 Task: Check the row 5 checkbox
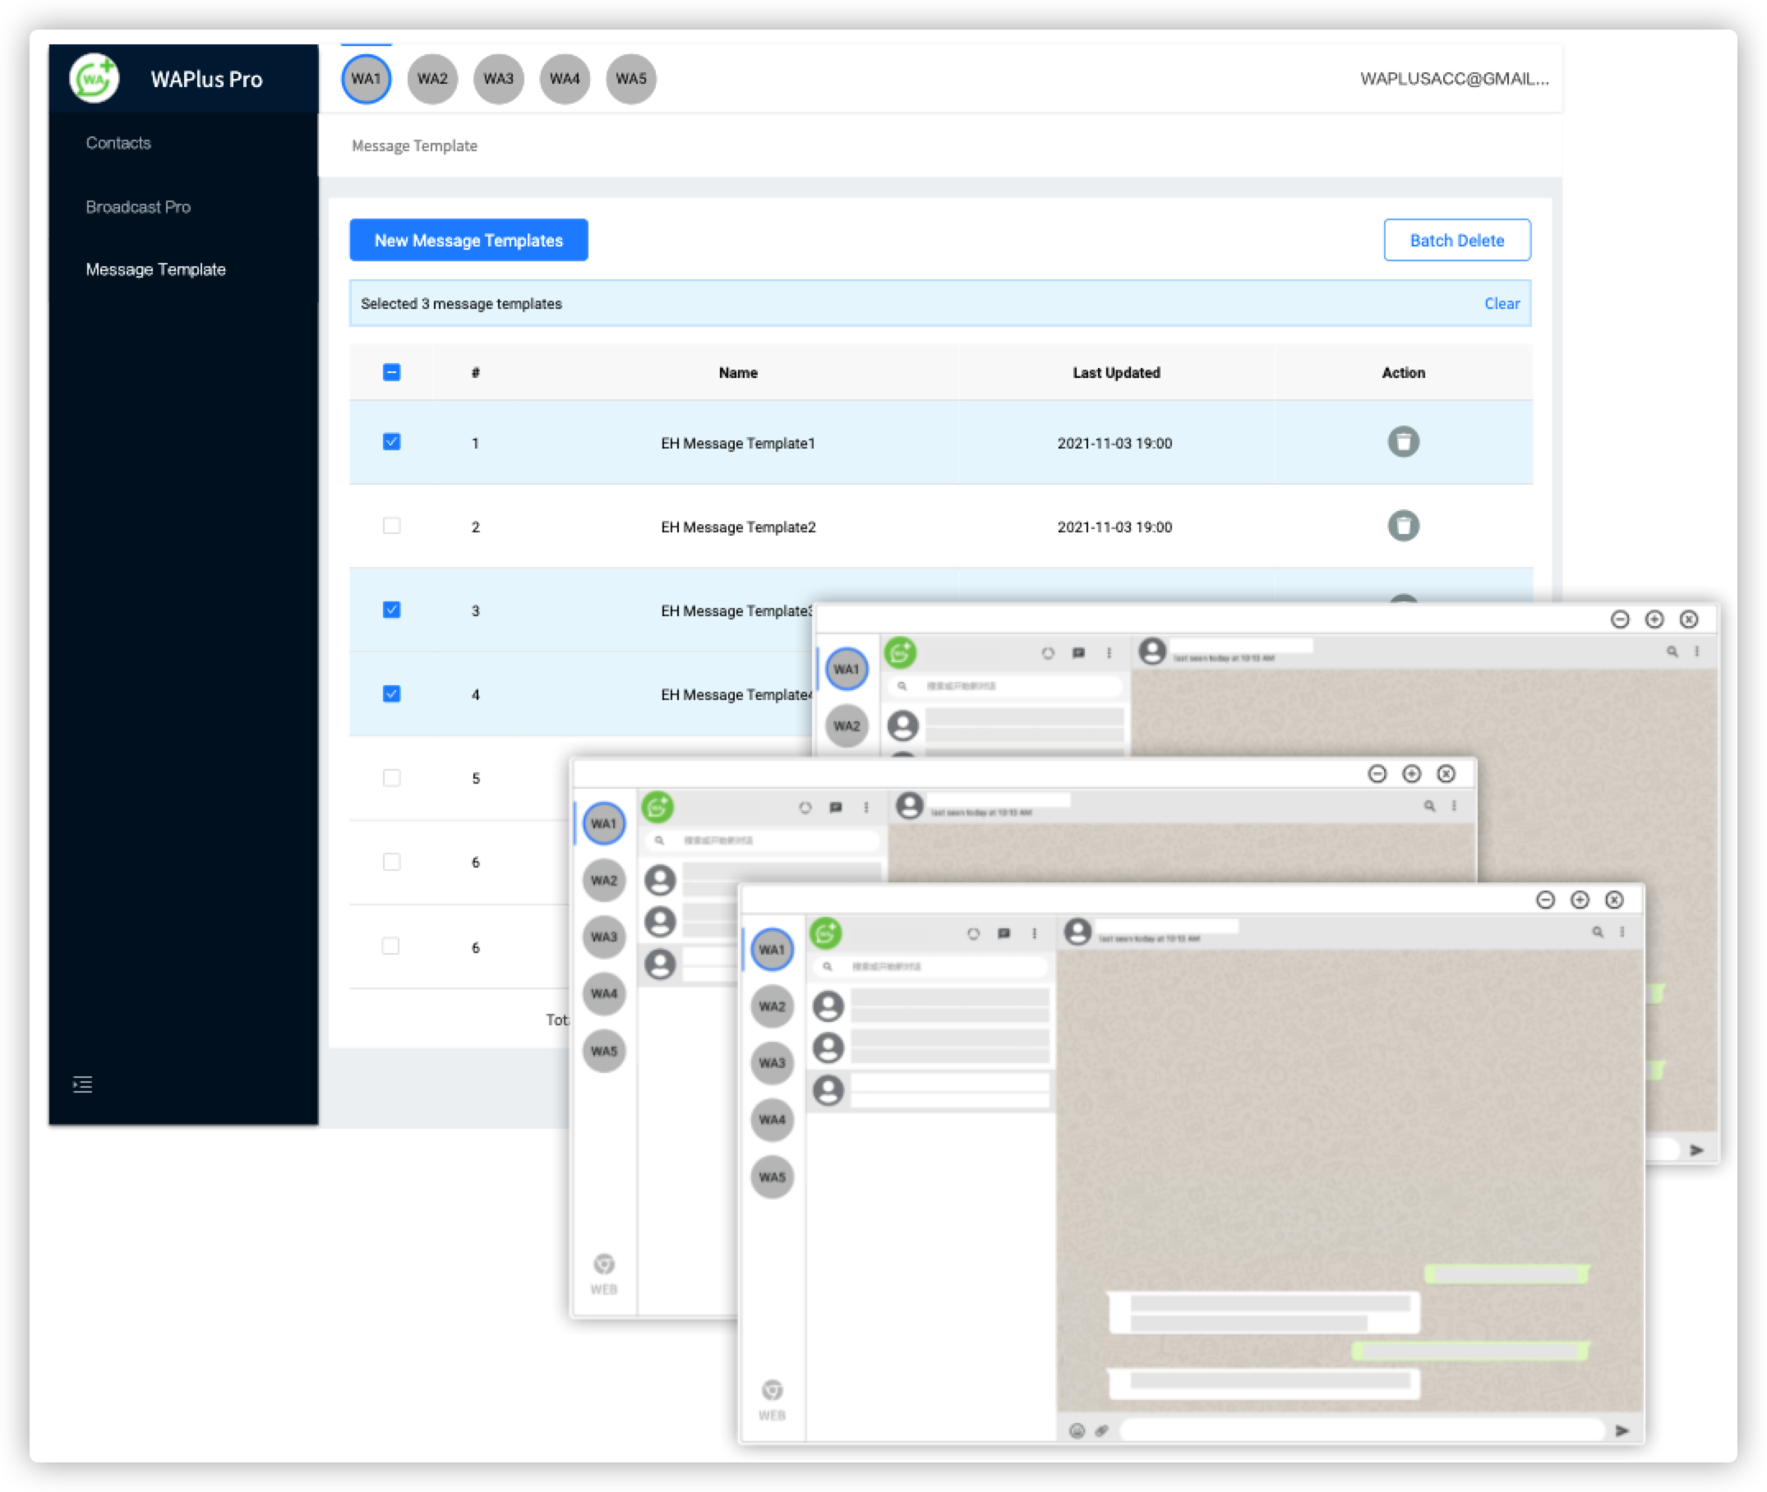point(390,777)
